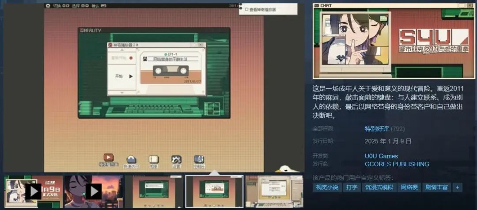
Task: Open the 网络梗 tag
Action: 409,187
